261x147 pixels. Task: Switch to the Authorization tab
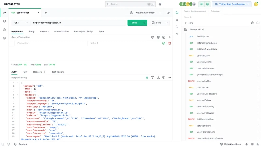point(61,31)
